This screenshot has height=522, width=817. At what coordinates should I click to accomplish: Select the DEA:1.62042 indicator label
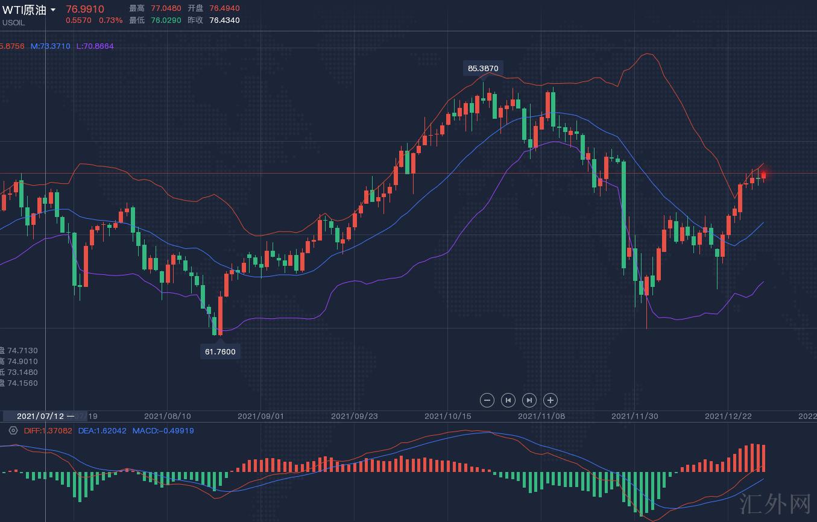[x=102, y=431]
